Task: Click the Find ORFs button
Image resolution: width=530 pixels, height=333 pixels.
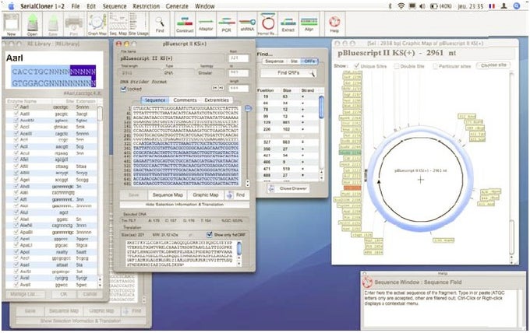Action: point(288,73)
